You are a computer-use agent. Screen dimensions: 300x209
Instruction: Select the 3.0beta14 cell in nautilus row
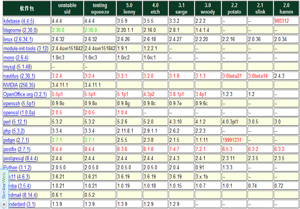coord(261,76)
